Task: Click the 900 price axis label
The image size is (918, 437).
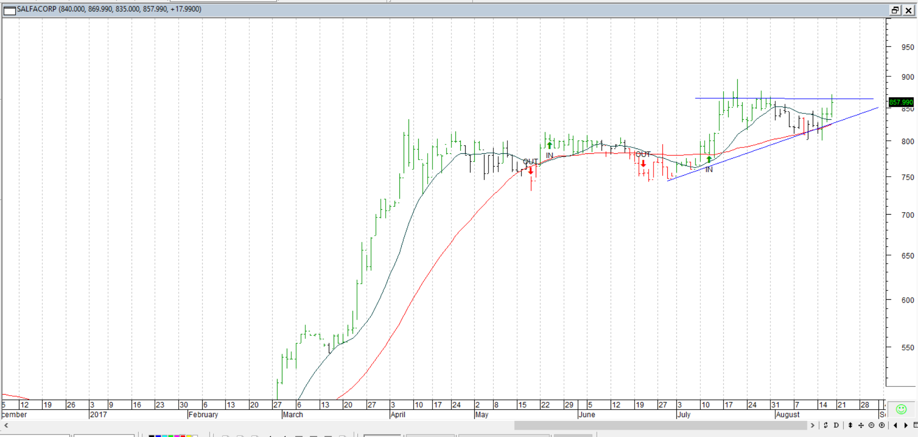Action: [x=908, y=77]
